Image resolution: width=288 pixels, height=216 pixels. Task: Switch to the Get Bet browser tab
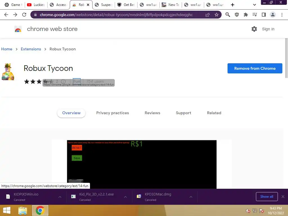click(126, 5)
